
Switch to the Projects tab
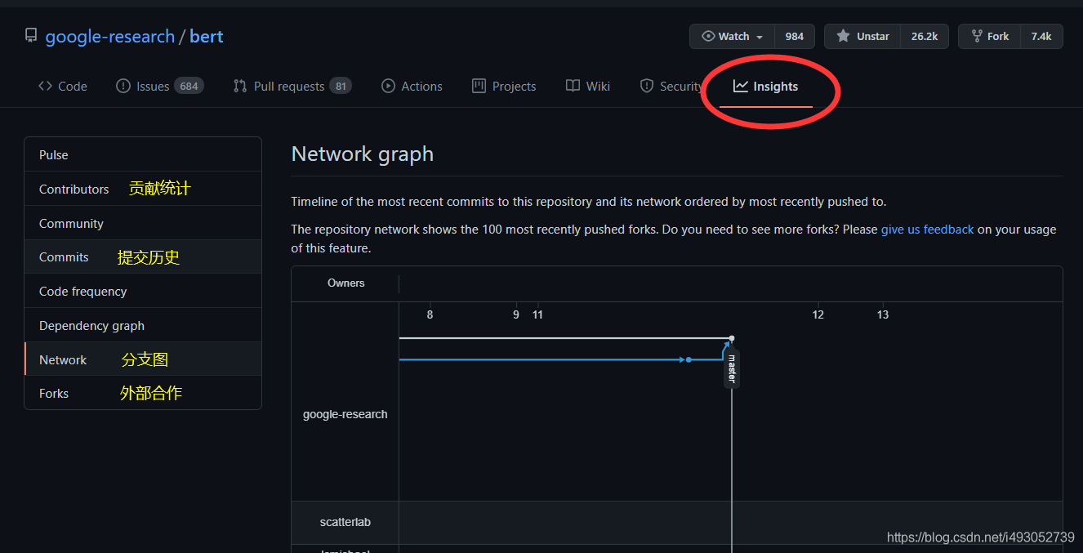(x=504, y=86)
